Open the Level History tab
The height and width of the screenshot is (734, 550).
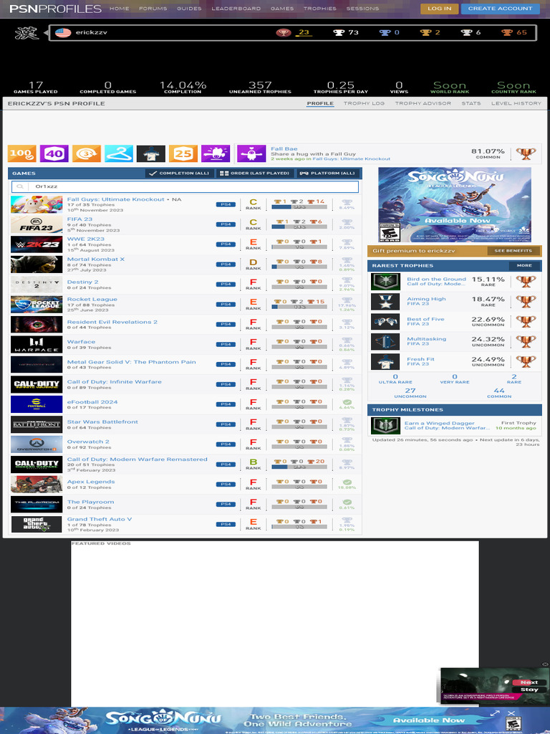pyautogui.click(x=516, y=103)
